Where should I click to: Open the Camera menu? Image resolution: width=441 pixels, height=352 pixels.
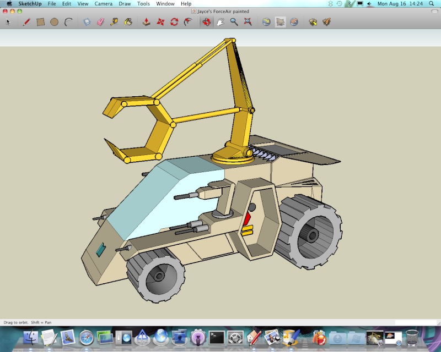pyautogui.click(x=103, y=4)
